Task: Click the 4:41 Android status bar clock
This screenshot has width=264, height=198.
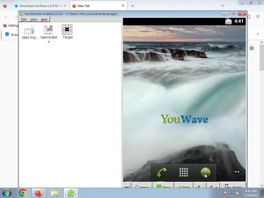Action: [239, 21]
